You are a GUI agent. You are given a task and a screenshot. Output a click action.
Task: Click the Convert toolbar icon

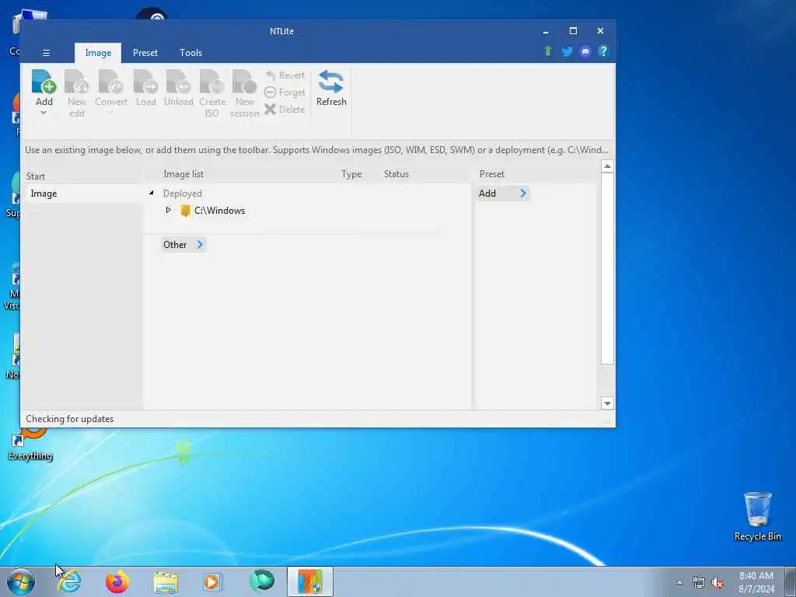pyautogui.click(x=110, y=89)
